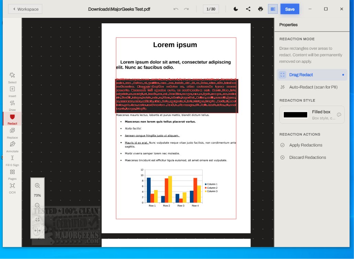354x259 pixels.
Task: Click the black Filled box color swatch
Action: pyautogui.click(x=295, y=115)
